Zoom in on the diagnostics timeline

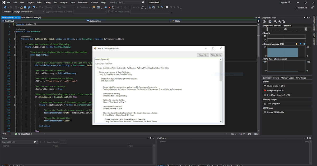point(276,22)
